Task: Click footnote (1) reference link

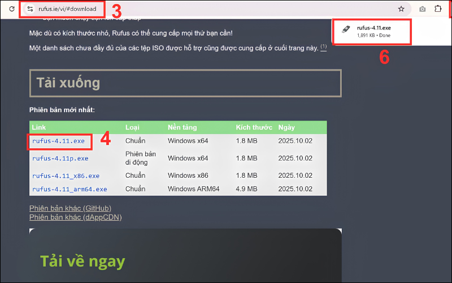Action: coord(324,47)
